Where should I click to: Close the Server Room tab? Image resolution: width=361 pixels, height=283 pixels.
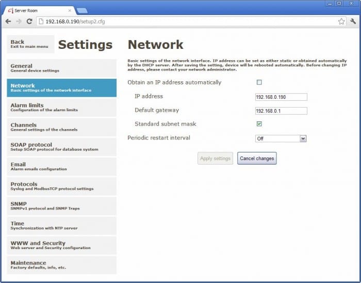[x=70, y=10]
